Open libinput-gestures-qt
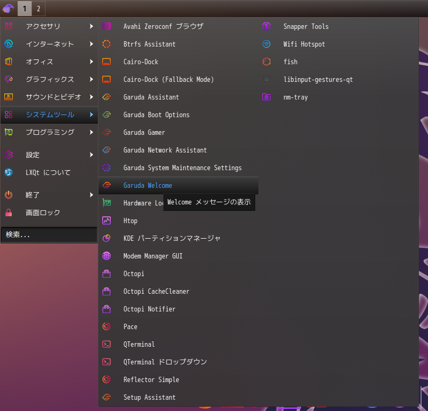 339,79
